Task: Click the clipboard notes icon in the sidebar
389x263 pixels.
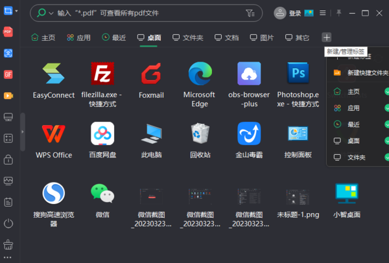Action: [x=8, y=202]
